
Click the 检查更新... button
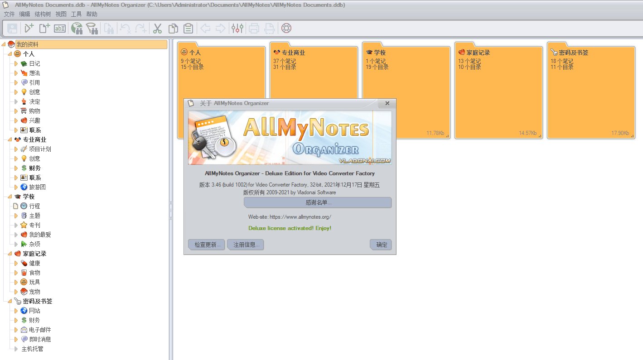[207, 245]
